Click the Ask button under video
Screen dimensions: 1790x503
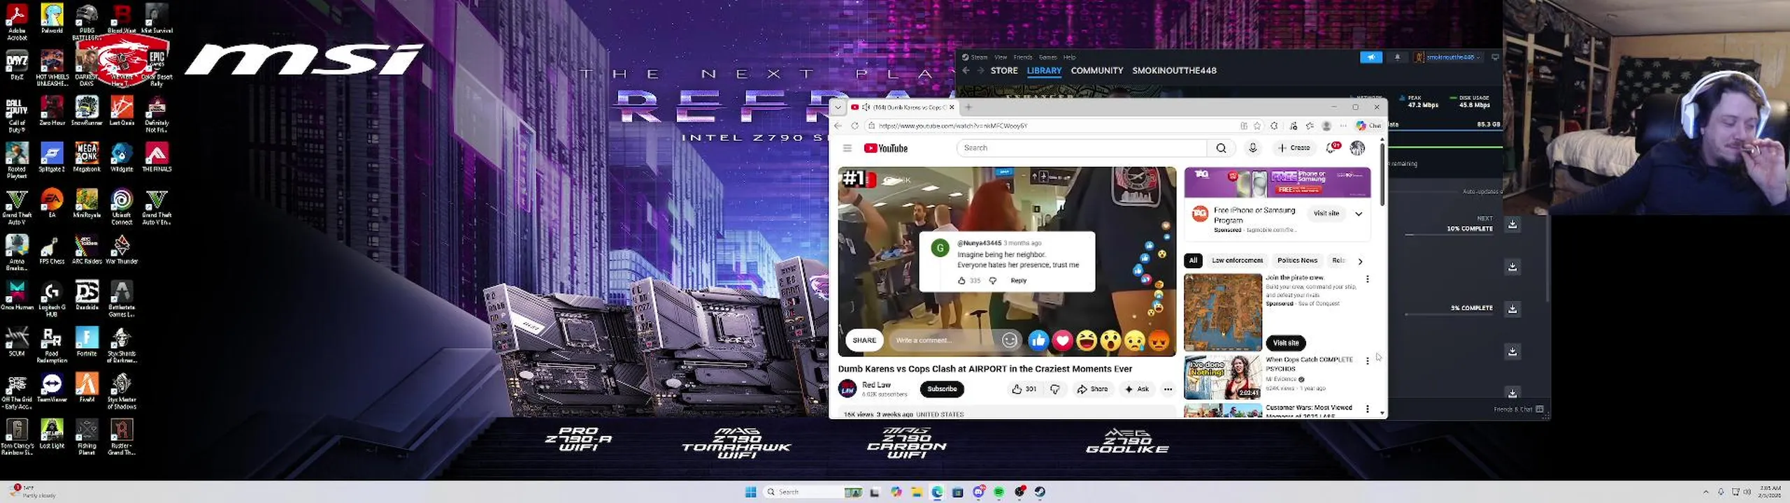[x=1137, y=389]
